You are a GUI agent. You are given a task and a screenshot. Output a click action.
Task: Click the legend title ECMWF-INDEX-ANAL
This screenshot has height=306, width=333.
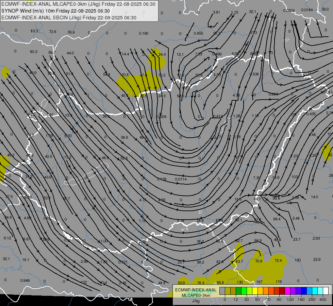[x=196, y=290]
